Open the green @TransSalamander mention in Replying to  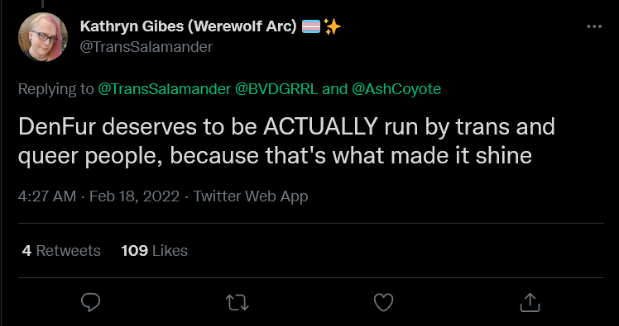click(x=164, y=89)
